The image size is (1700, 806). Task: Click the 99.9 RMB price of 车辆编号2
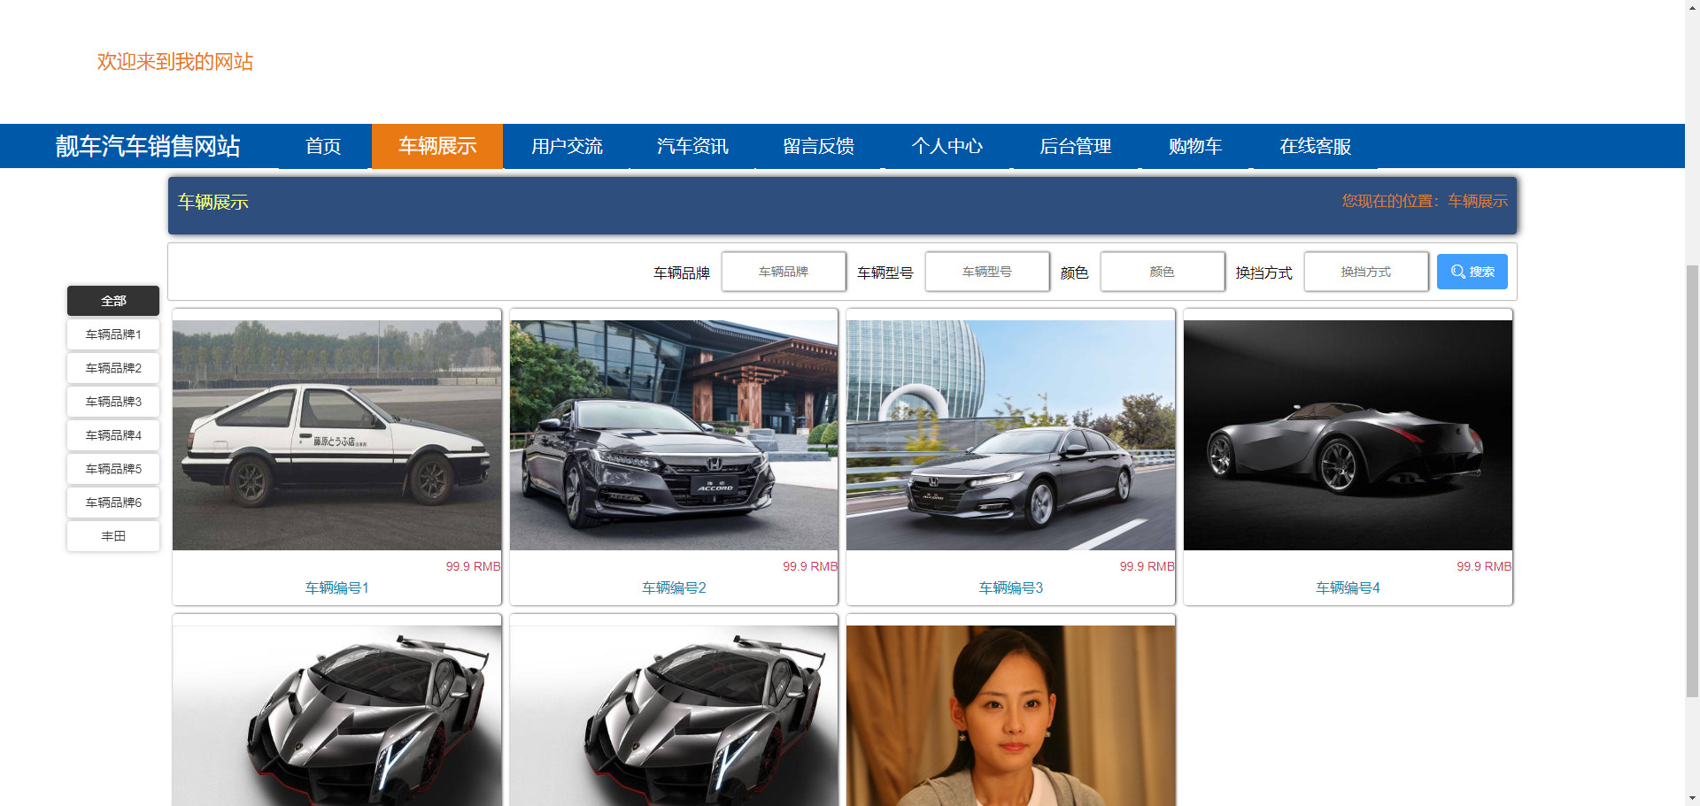tap(810, 566)
